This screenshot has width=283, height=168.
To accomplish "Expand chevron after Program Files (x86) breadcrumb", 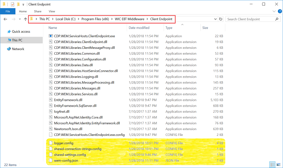I will click(x=112, y=19).
